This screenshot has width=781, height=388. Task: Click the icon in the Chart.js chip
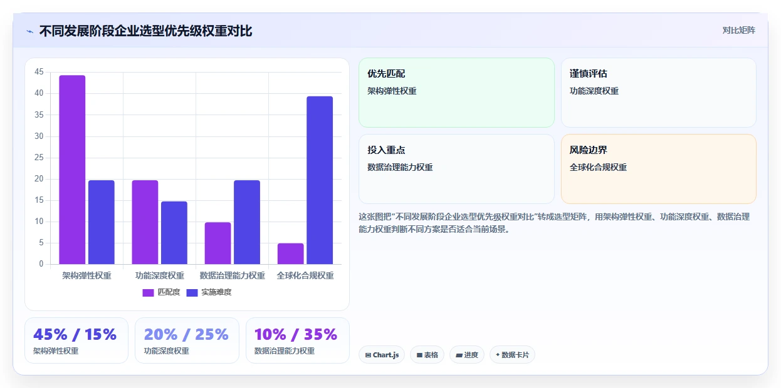pos(368,355)
